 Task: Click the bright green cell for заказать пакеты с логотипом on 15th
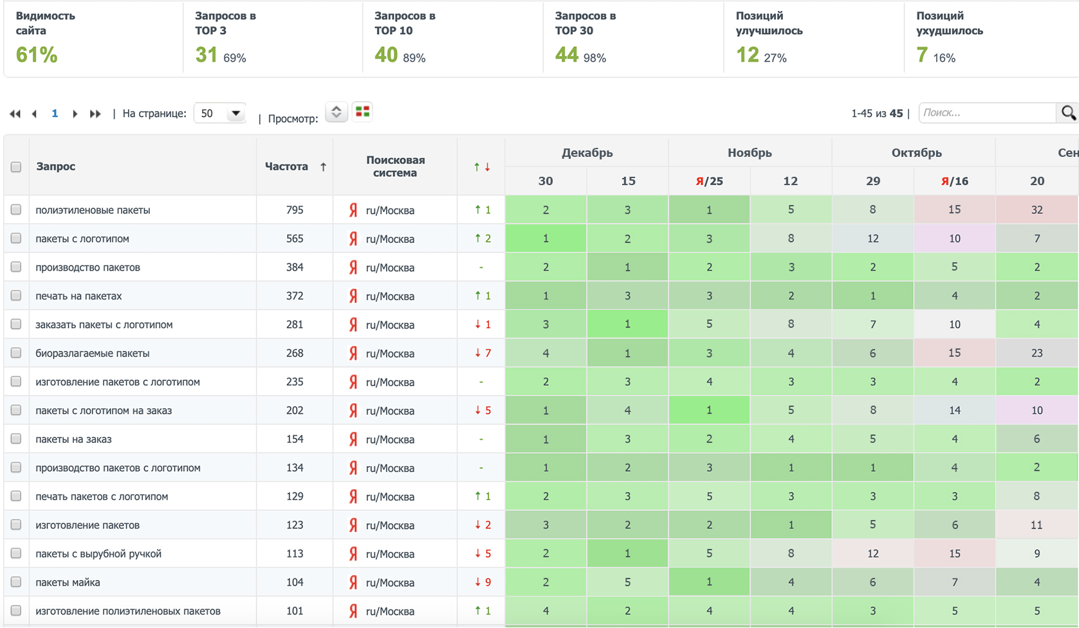pos(627,324)
